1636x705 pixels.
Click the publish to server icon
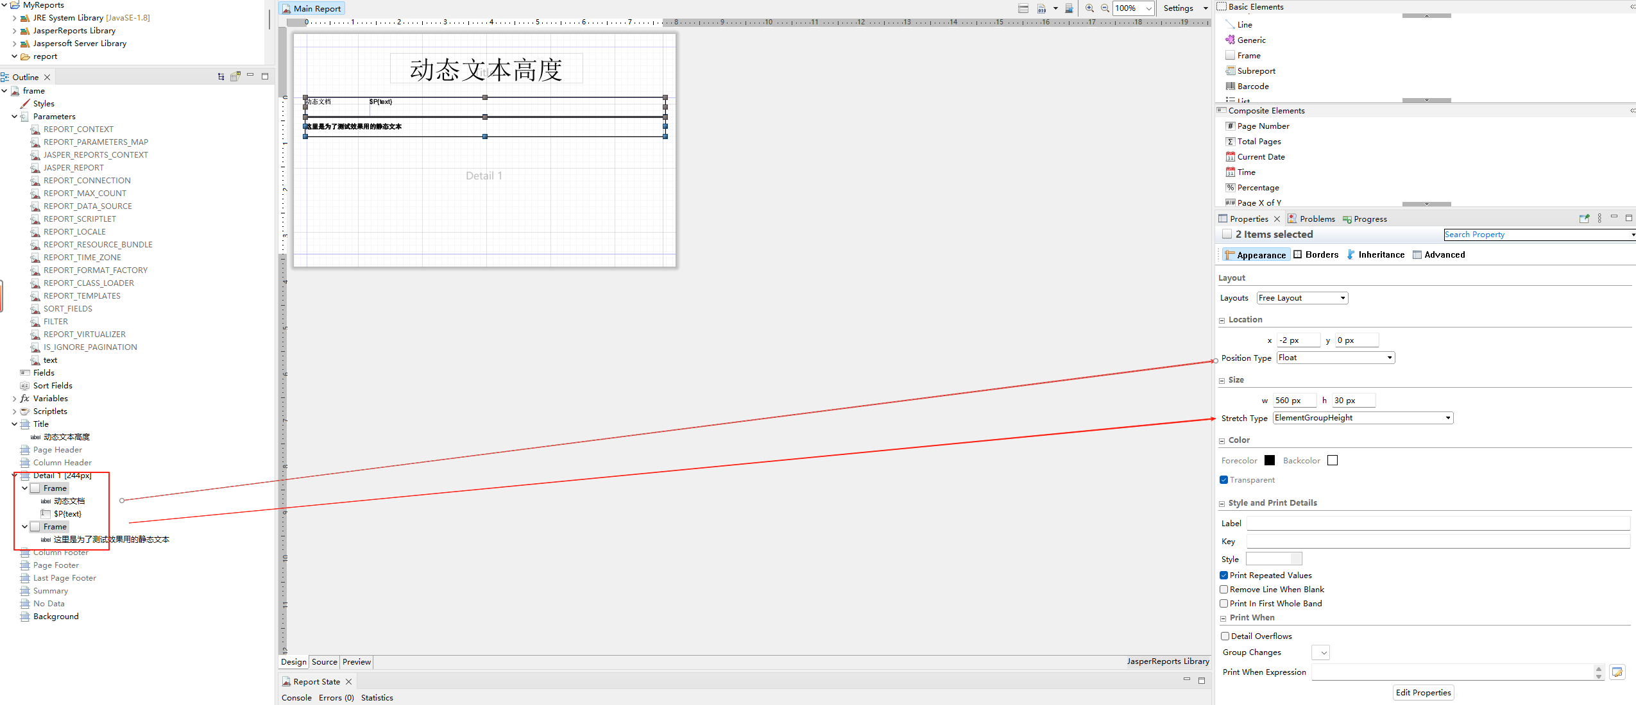(1069, 8)
